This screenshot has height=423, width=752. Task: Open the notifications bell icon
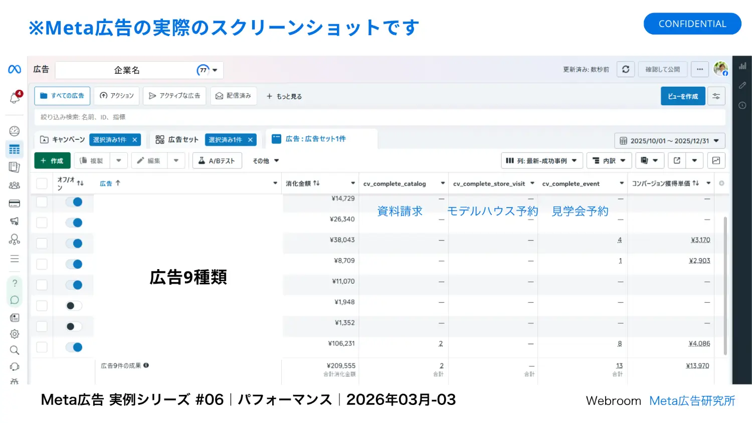click(x=15, y=98)
